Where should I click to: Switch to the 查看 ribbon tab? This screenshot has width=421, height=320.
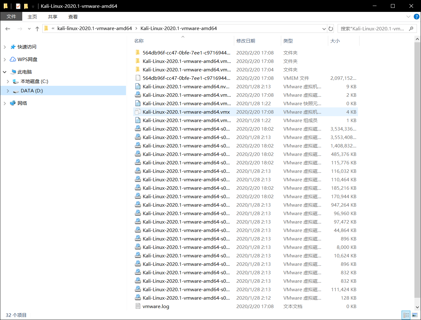tap(73, 17)
